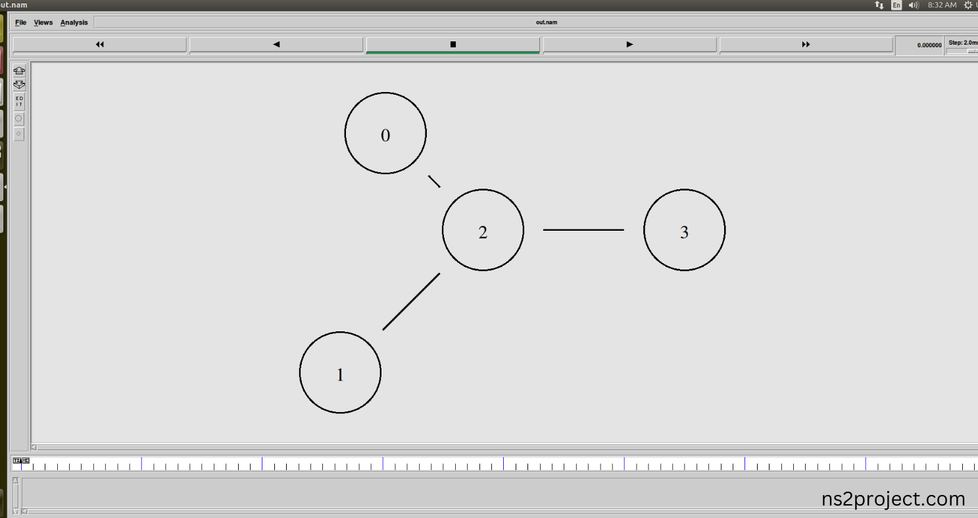Click node 0 in the topology
The image size is (978, 518).
(x=385, y=133)
